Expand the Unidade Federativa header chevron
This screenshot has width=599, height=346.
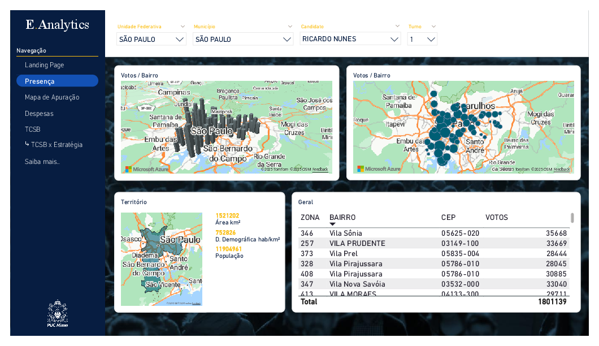pos(183,27)
